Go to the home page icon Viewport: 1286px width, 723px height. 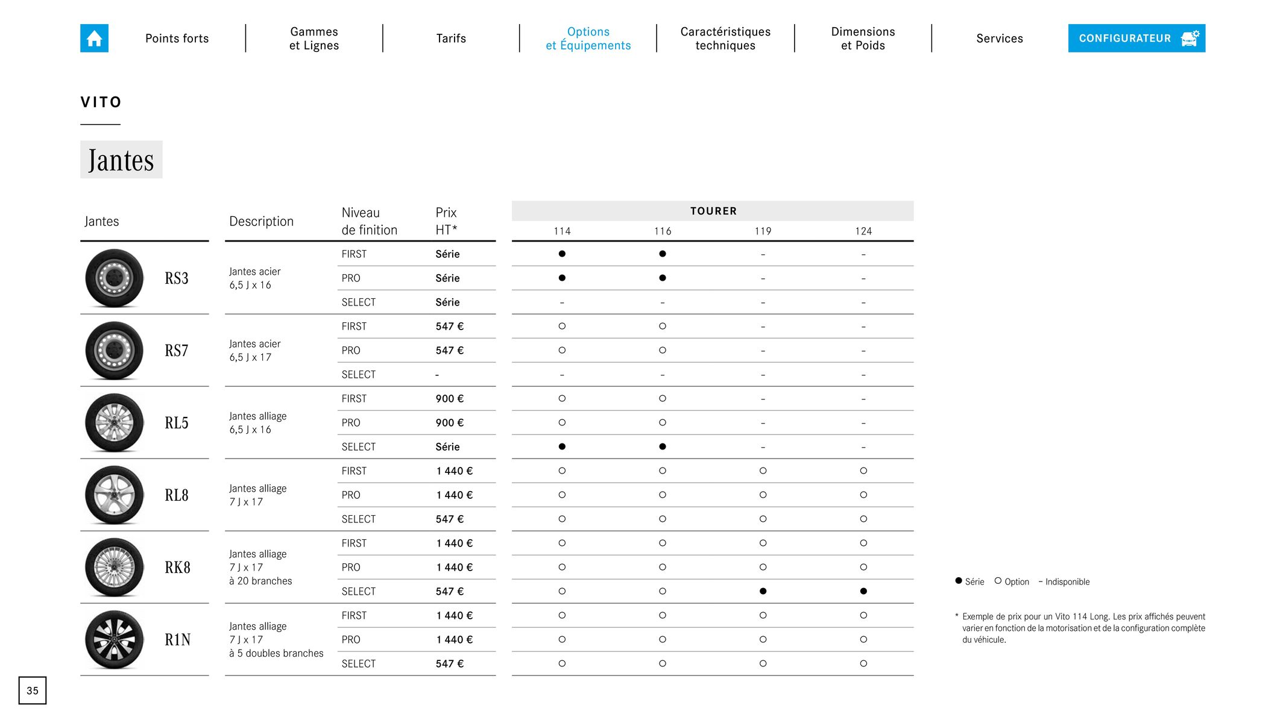tap(94, 38)
